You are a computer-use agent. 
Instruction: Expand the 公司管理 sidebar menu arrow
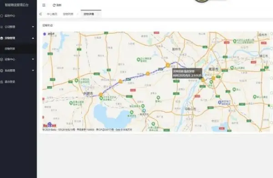tap(33, 27)
